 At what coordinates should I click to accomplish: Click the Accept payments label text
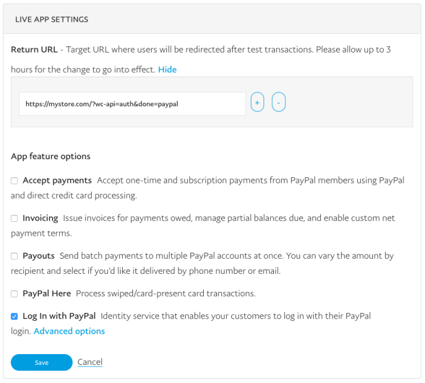pyautogui.click(x=57, y=180)
